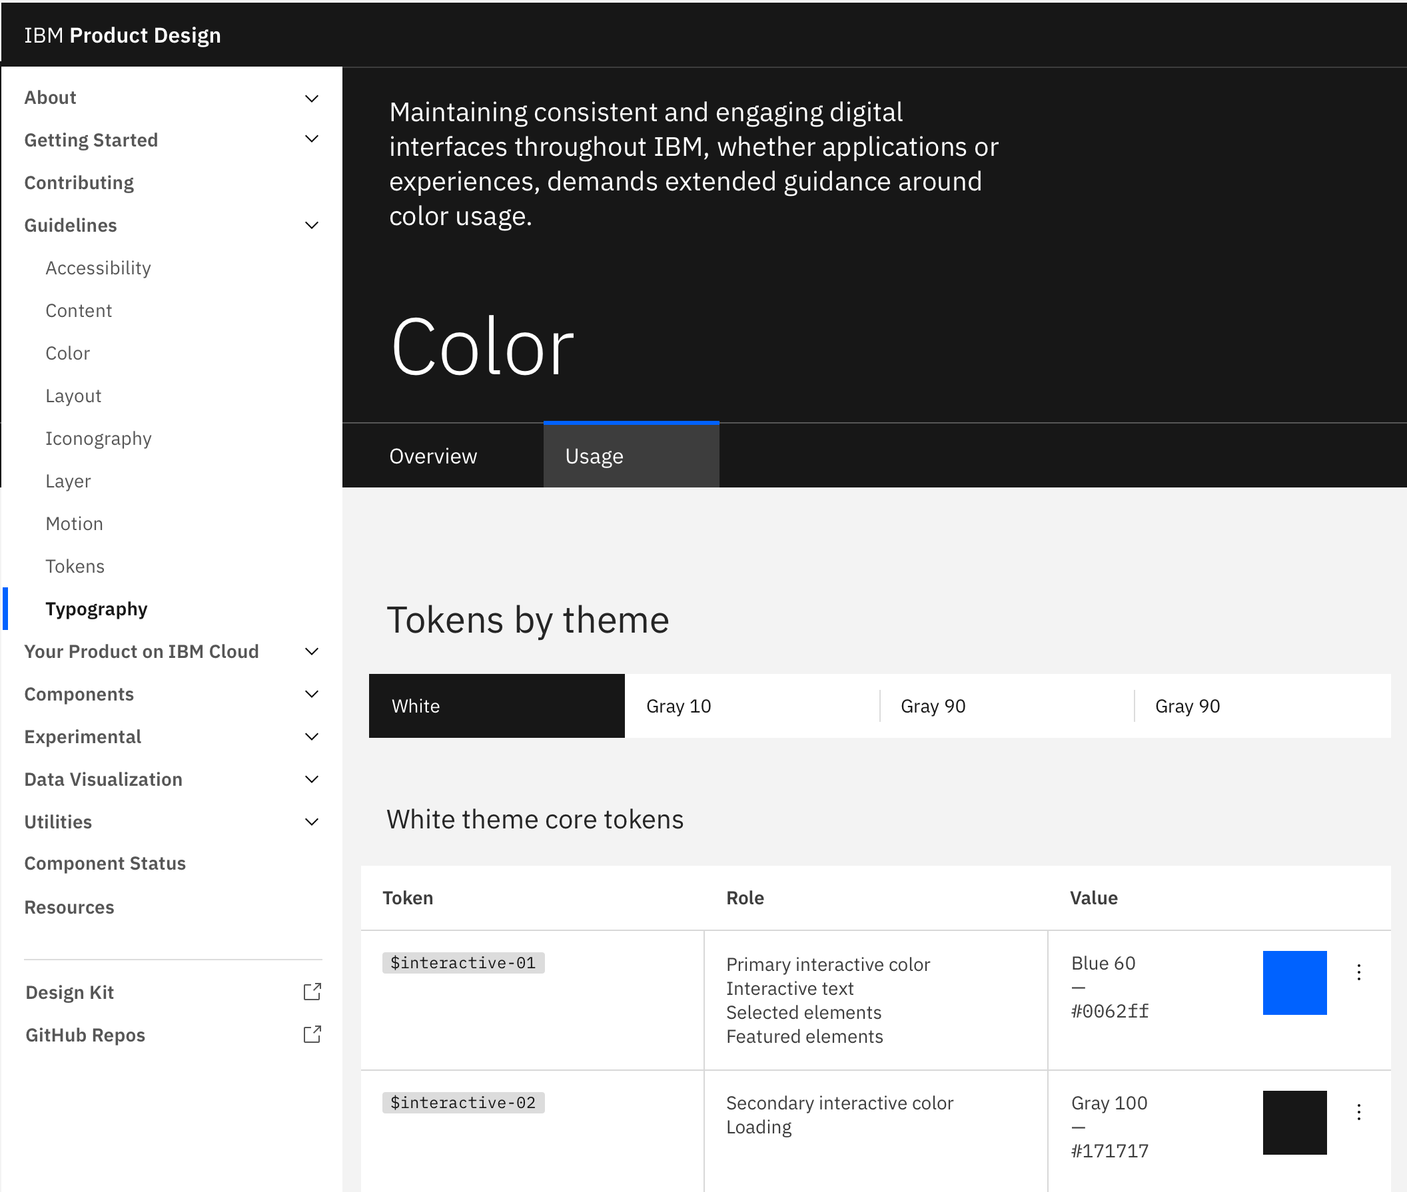Expand the Components section chevron
The width and height of the screenshot is (1407, 1192).
click(312, 694)
